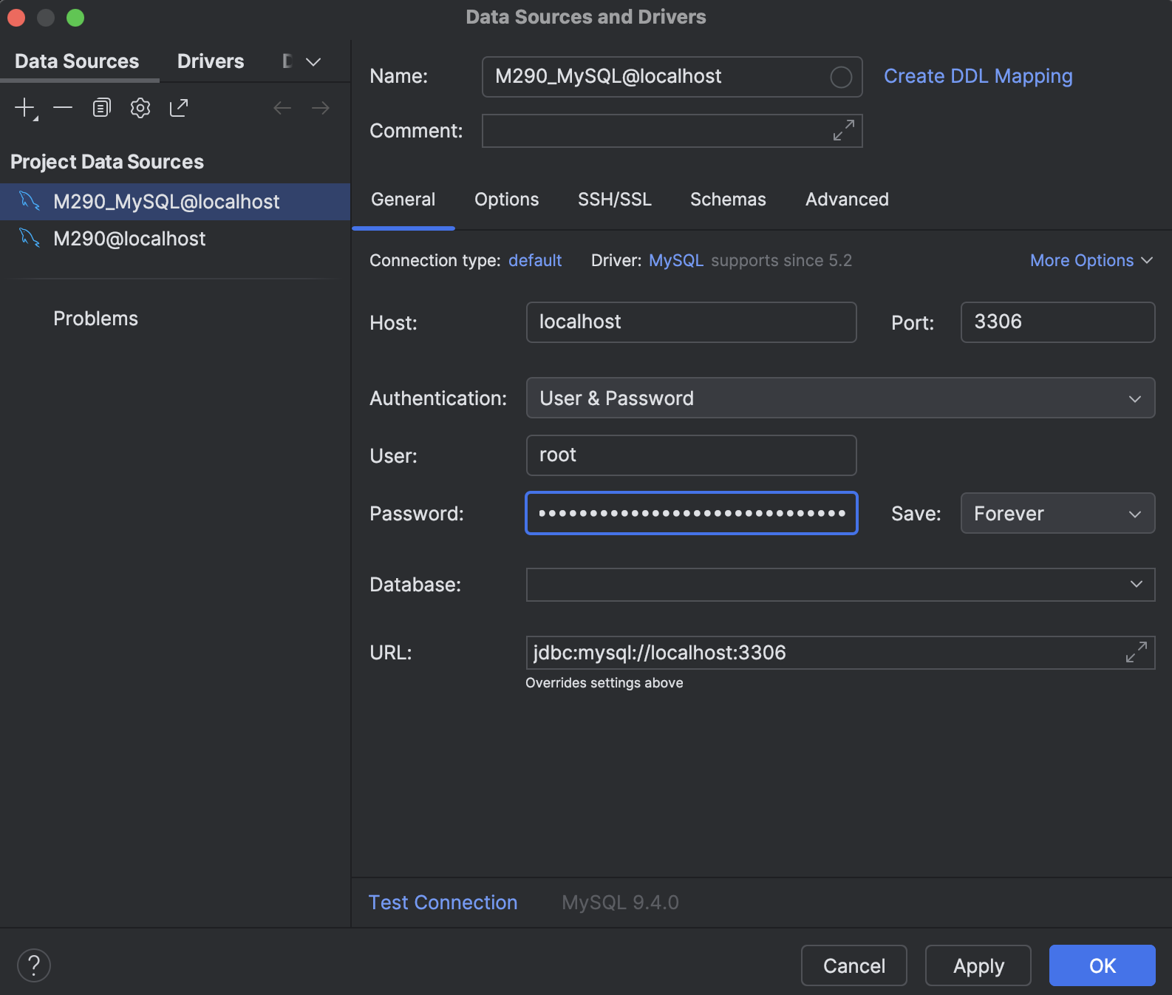Viewport: 1172px width, 995px height.
Task: Click the macOS green zoom window button
Action: click(75, 17)
